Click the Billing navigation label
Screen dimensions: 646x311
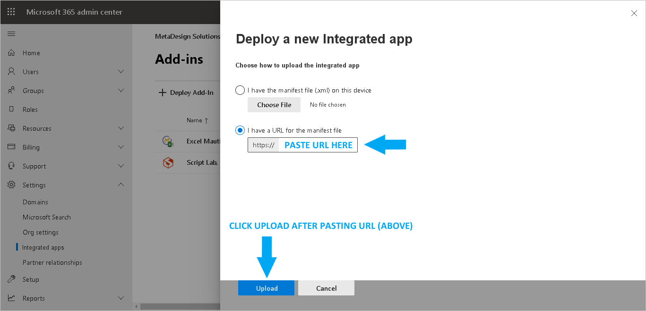pos(31,147)
